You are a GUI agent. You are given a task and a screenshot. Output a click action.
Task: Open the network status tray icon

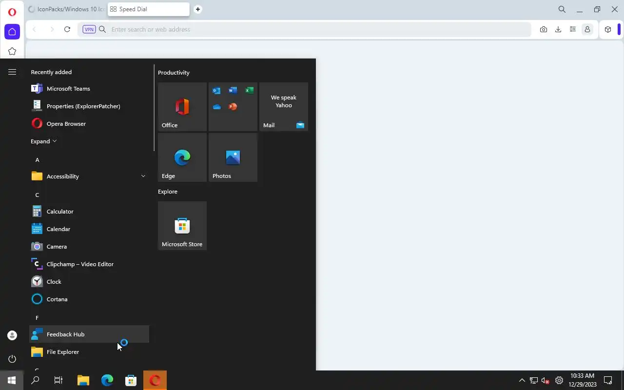coord(534,380)
